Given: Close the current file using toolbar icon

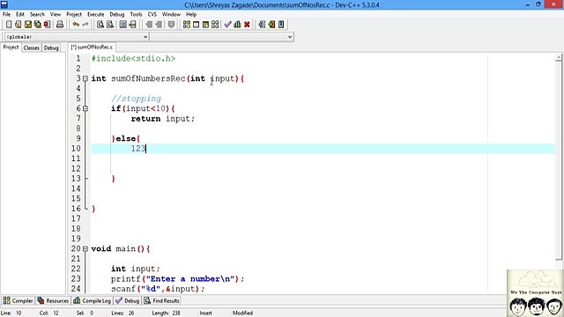Looking at the screenshot, I should [47, 25].
